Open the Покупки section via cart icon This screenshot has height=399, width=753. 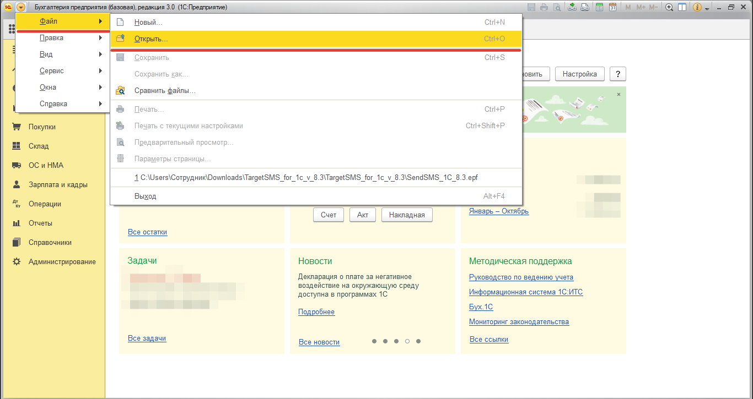point(17,127)
